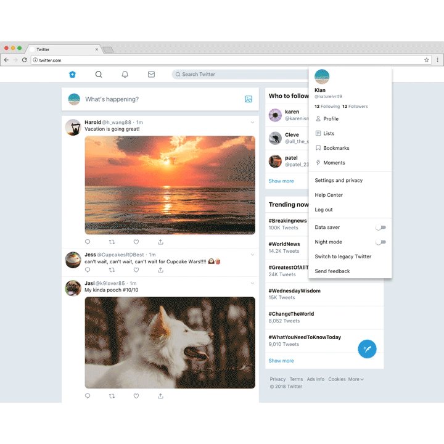Viewport: 444px width, 444px height.
Task: Choose Switch to legacy Twitter
Action: [350, 257]
